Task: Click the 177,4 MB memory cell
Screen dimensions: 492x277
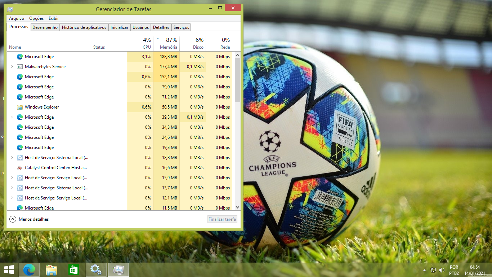Action: coord(166,67)
